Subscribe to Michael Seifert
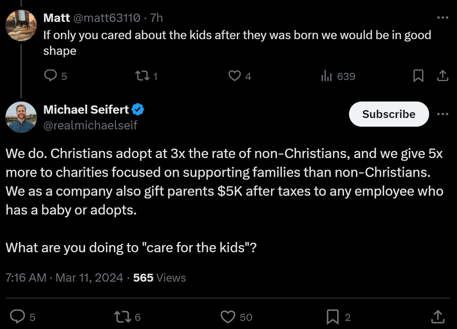The image size is (457, 329). pyautogui.click(x=388, y=114)
